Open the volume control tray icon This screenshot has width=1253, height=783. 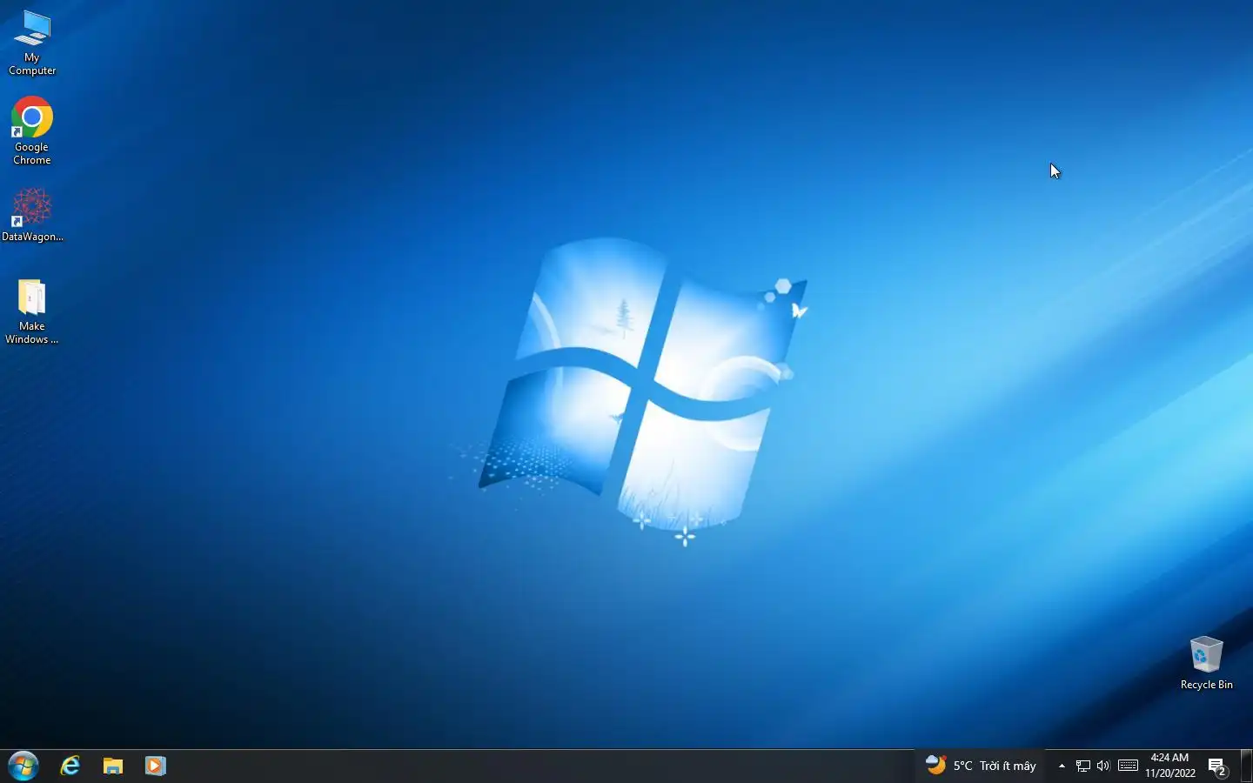click(1103, 766)
